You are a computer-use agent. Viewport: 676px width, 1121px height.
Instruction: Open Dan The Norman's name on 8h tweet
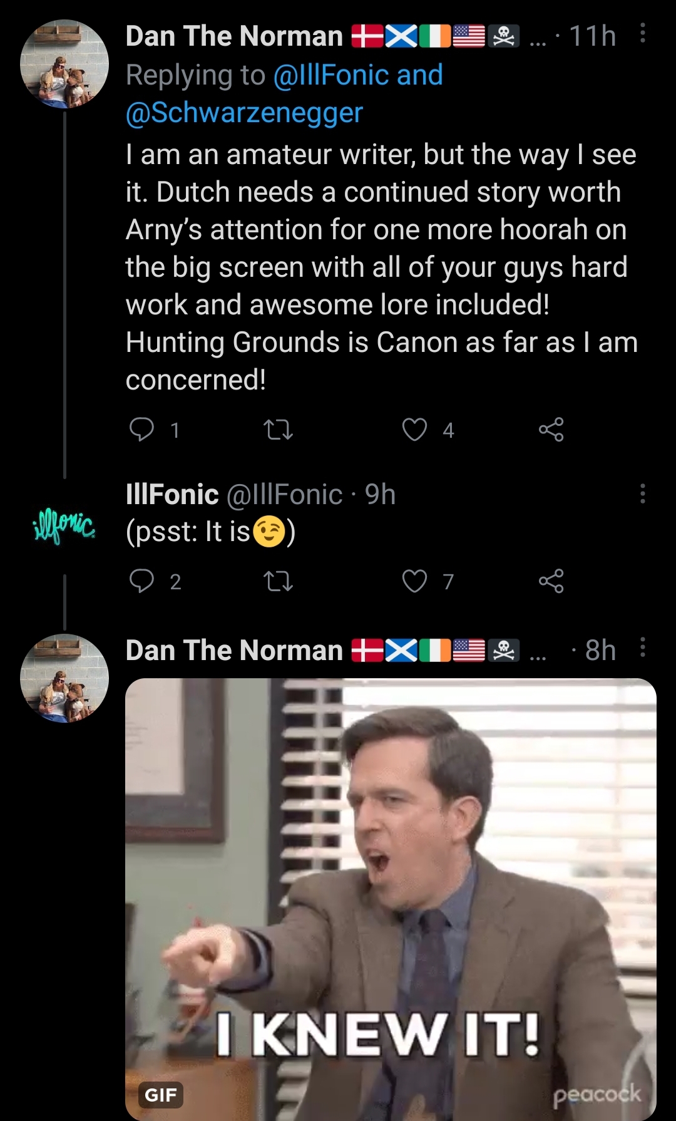(234, 651)
